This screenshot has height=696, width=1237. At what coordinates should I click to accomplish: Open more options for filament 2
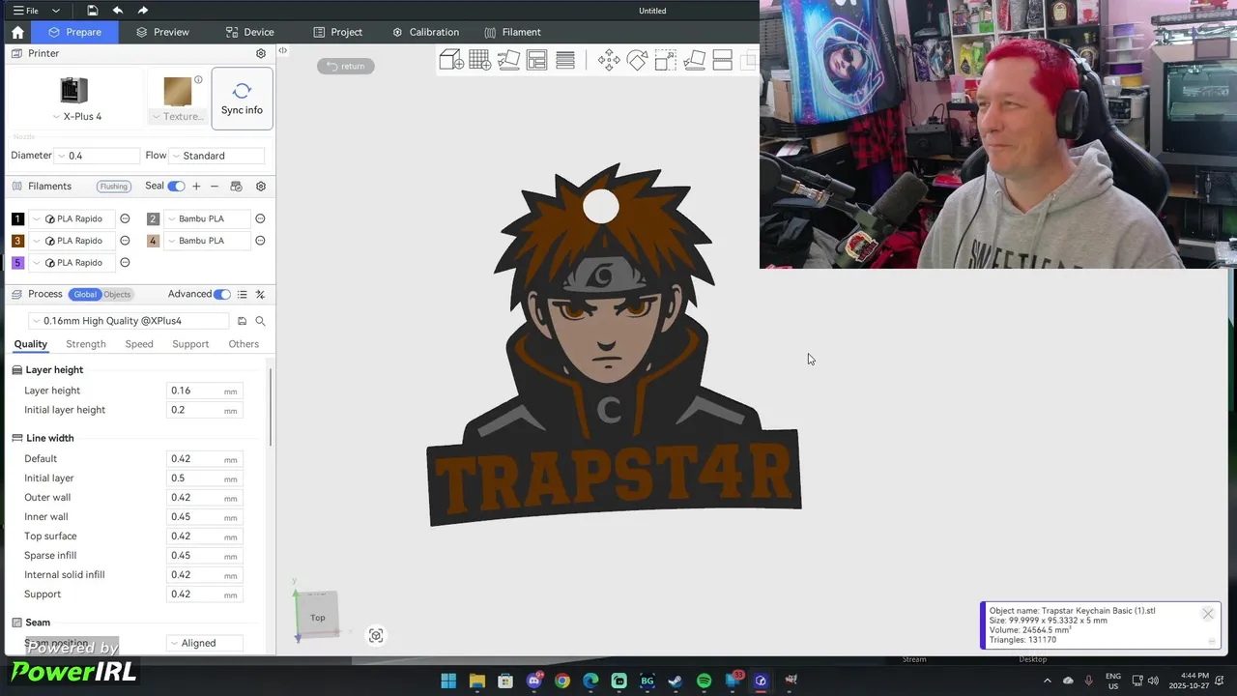pyautogui.click(x=260, y=218)
